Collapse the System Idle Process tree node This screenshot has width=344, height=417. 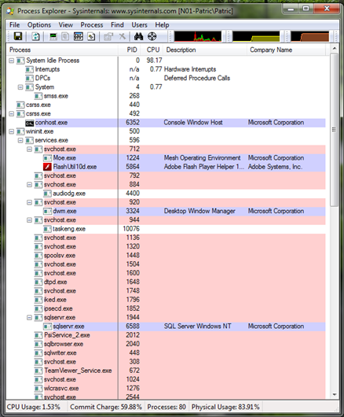click(12, 61)
